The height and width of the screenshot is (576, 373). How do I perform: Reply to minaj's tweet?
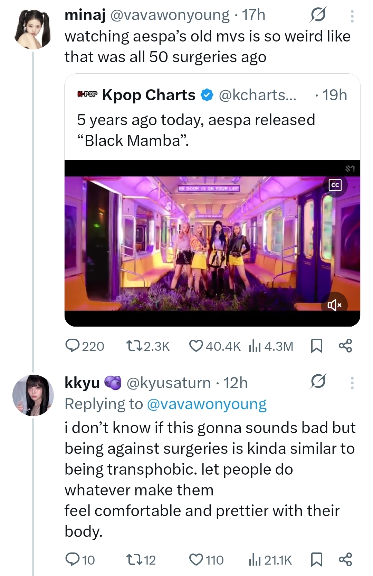pyautogui.click(x=73, y=346)
